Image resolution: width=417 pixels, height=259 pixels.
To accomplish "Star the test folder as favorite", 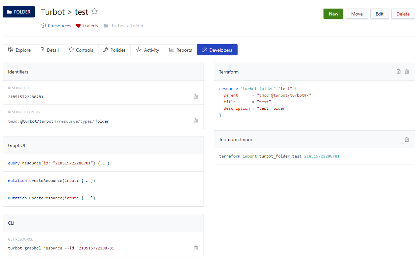I will 95,12.
